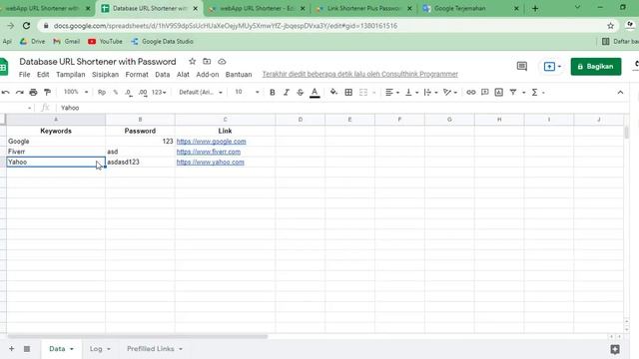Open text rotation dropdown
The height and width of the screenshot is (359, 639).
click(x=450, y=93)
